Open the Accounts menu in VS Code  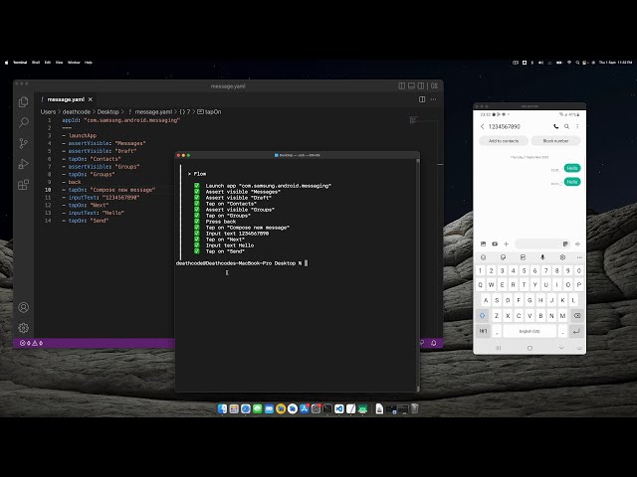click(24, 307)
